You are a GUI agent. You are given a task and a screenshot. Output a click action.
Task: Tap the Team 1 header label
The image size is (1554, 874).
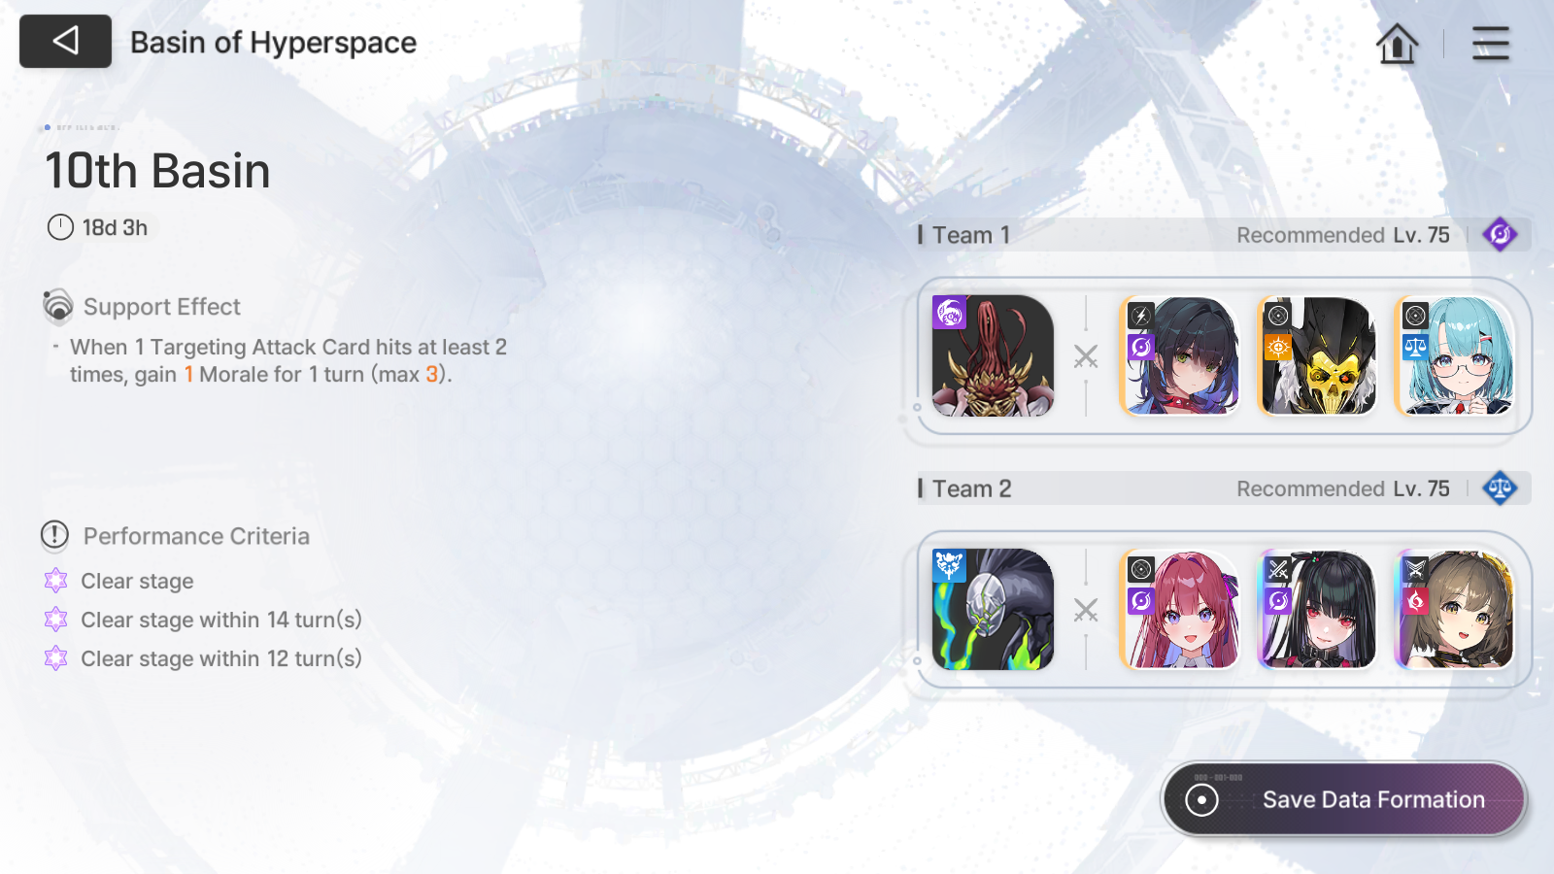point(971,235)
